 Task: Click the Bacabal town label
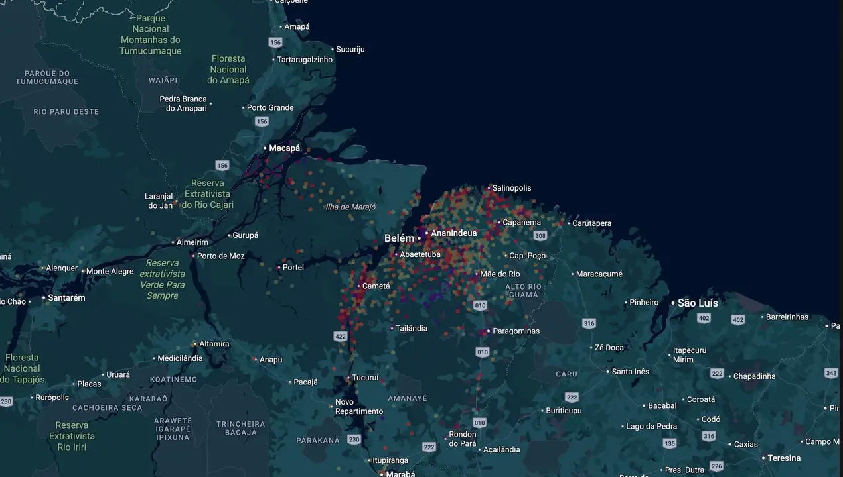tap(662, 406)
